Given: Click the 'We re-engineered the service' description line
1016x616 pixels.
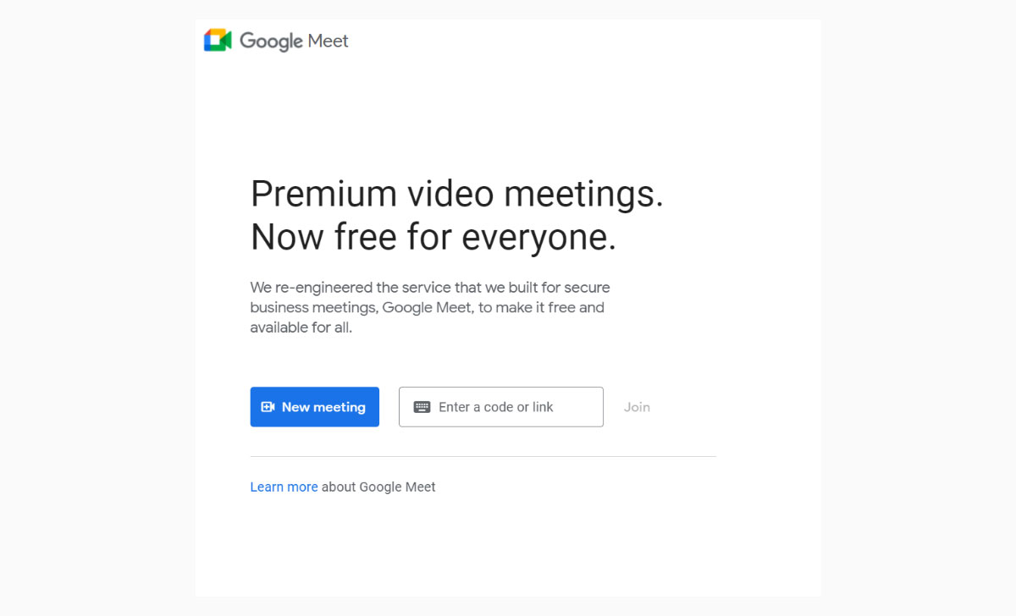Looking at the screenshot, I should (430, 288).
